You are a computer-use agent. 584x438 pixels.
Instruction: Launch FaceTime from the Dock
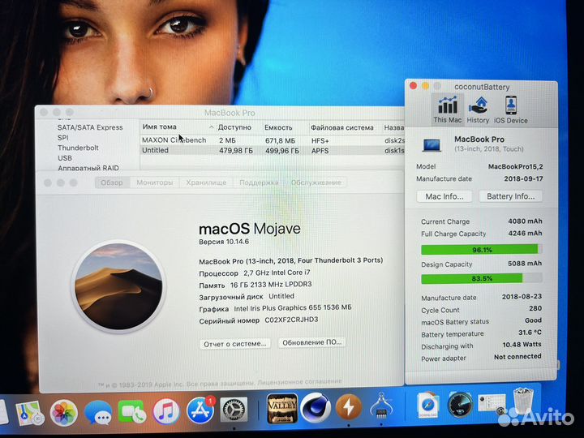(x=132, y=411)
